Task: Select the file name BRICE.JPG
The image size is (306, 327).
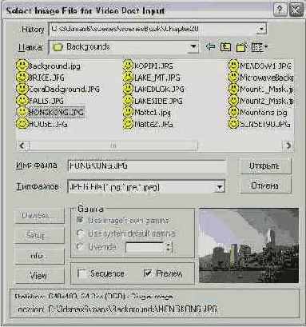Action: coord(46,78)
